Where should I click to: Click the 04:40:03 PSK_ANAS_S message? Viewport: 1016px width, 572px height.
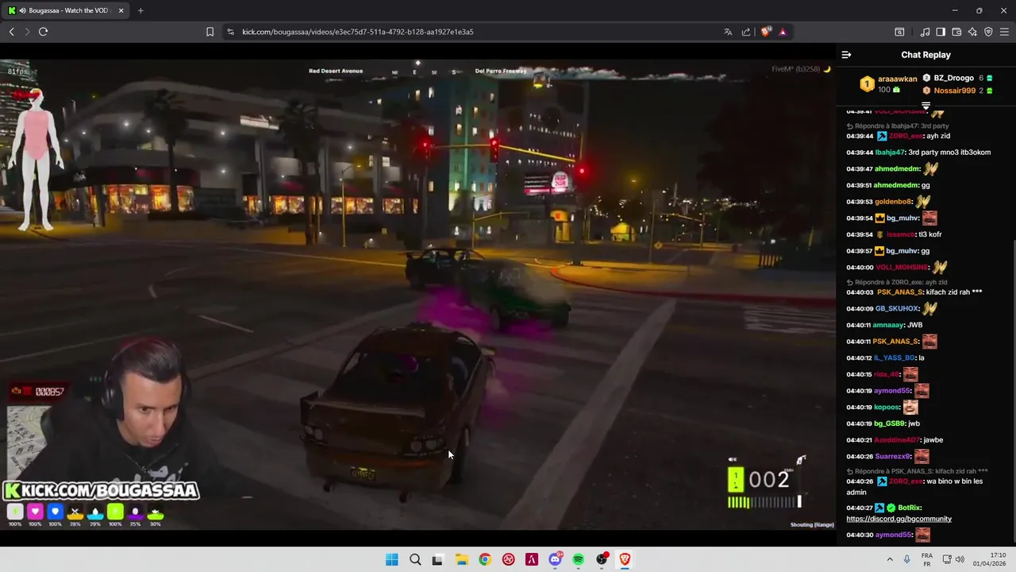click(x=914, y=292)
